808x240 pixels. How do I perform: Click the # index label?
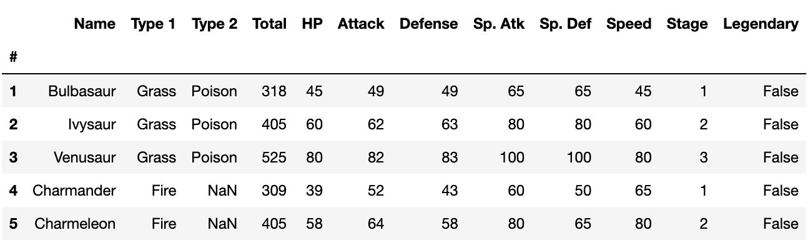coord(13,57)
